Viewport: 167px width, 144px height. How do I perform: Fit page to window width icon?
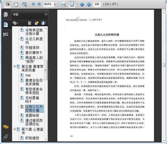tap(63, 4)
